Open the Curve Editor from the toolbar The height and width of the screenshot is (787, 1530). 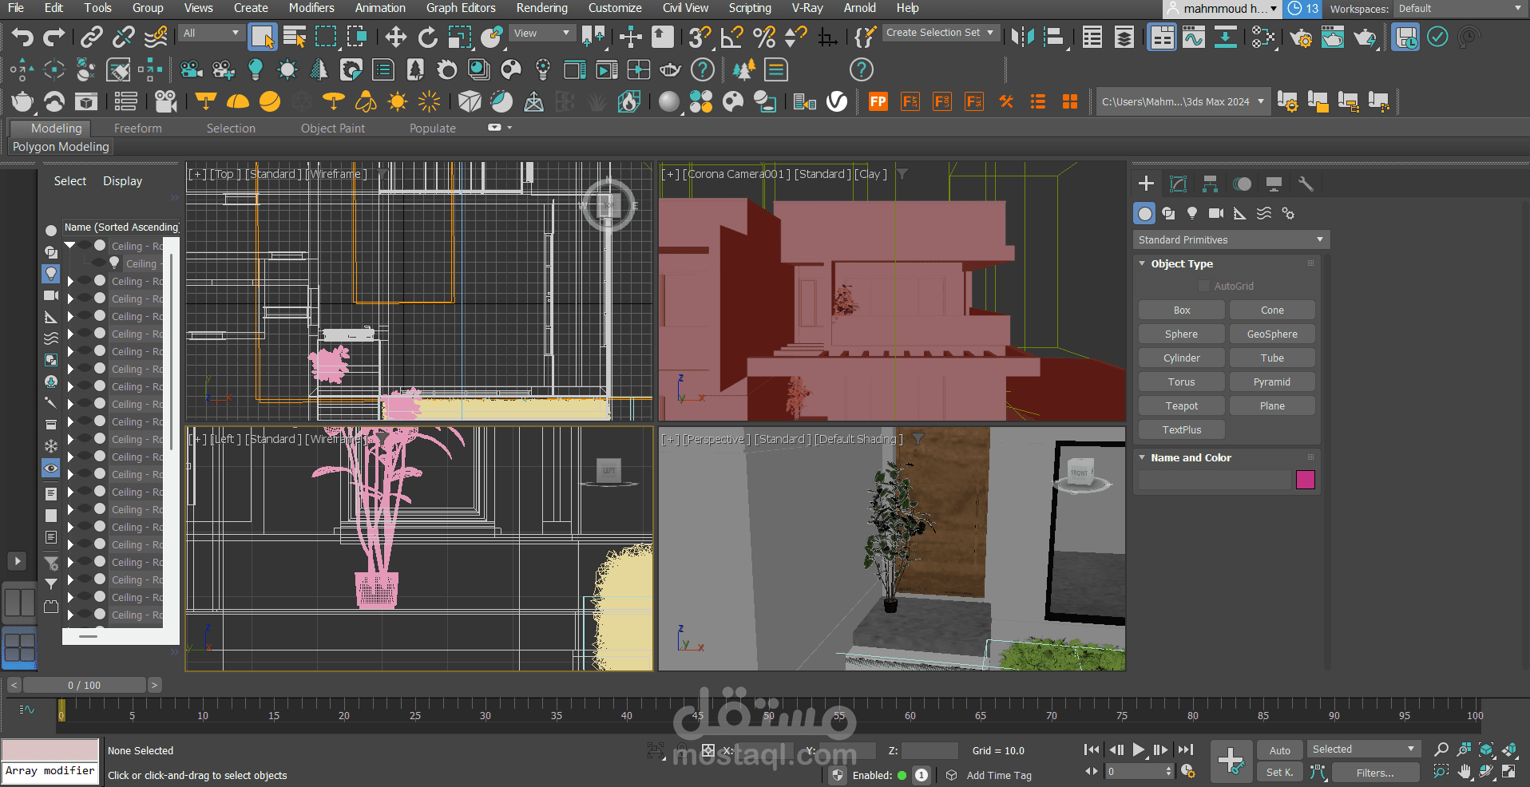tap(1194, 38)
